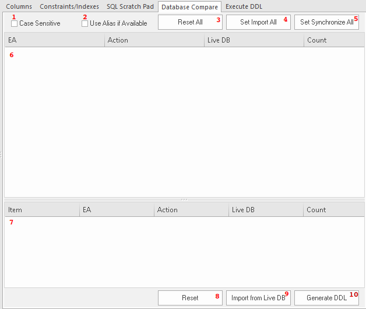Click the splitter grip between the panes
Screen dimensions: 366x309
[184, 199]
